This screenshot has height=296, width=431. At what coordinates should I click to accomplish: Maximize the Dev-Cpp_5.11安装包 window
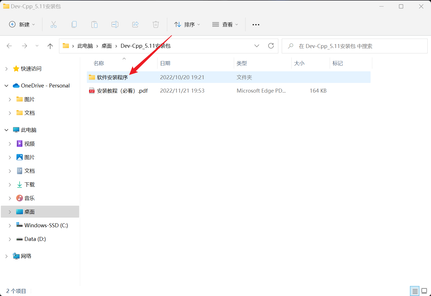(x=401, y=6)
